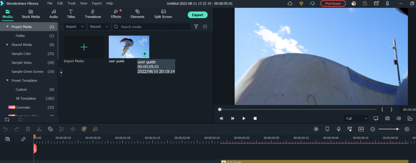Viewport: 416px width, 163px height.
Task: Click the Purchase button
Action: pyautogui.click(x=333, y=3)
